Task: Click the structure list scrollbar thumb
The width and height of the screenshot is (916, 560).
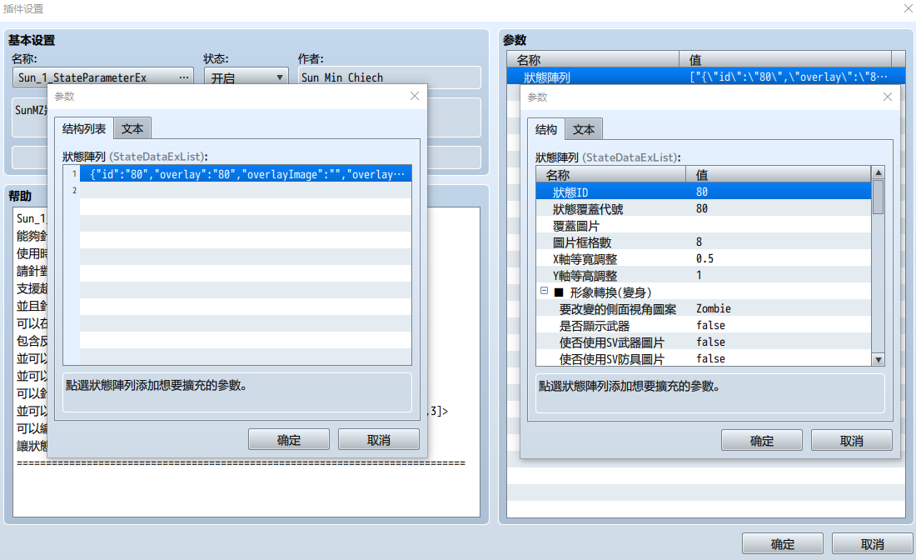Action: (878, 197)
